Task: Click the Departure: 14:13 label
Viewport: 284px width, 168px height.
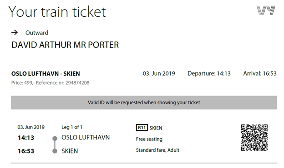Action: coord(209,73)
